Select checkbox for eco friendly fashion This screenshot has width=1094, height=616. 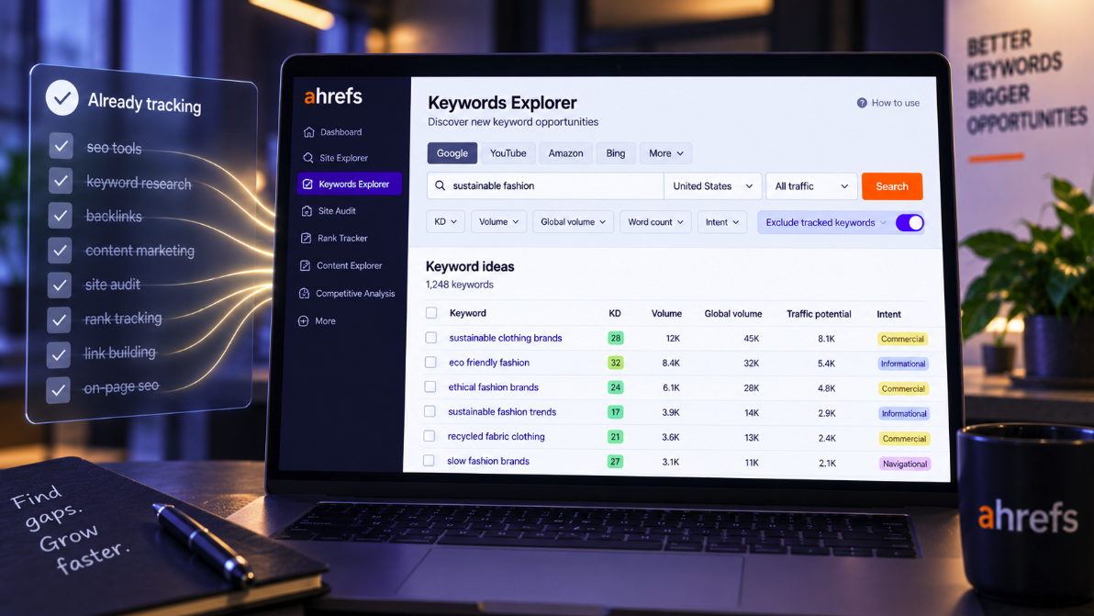coord(430,362)
